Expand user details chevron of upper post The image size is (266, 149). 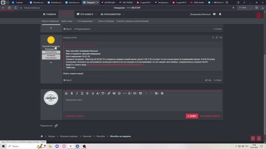click(51, 28)
